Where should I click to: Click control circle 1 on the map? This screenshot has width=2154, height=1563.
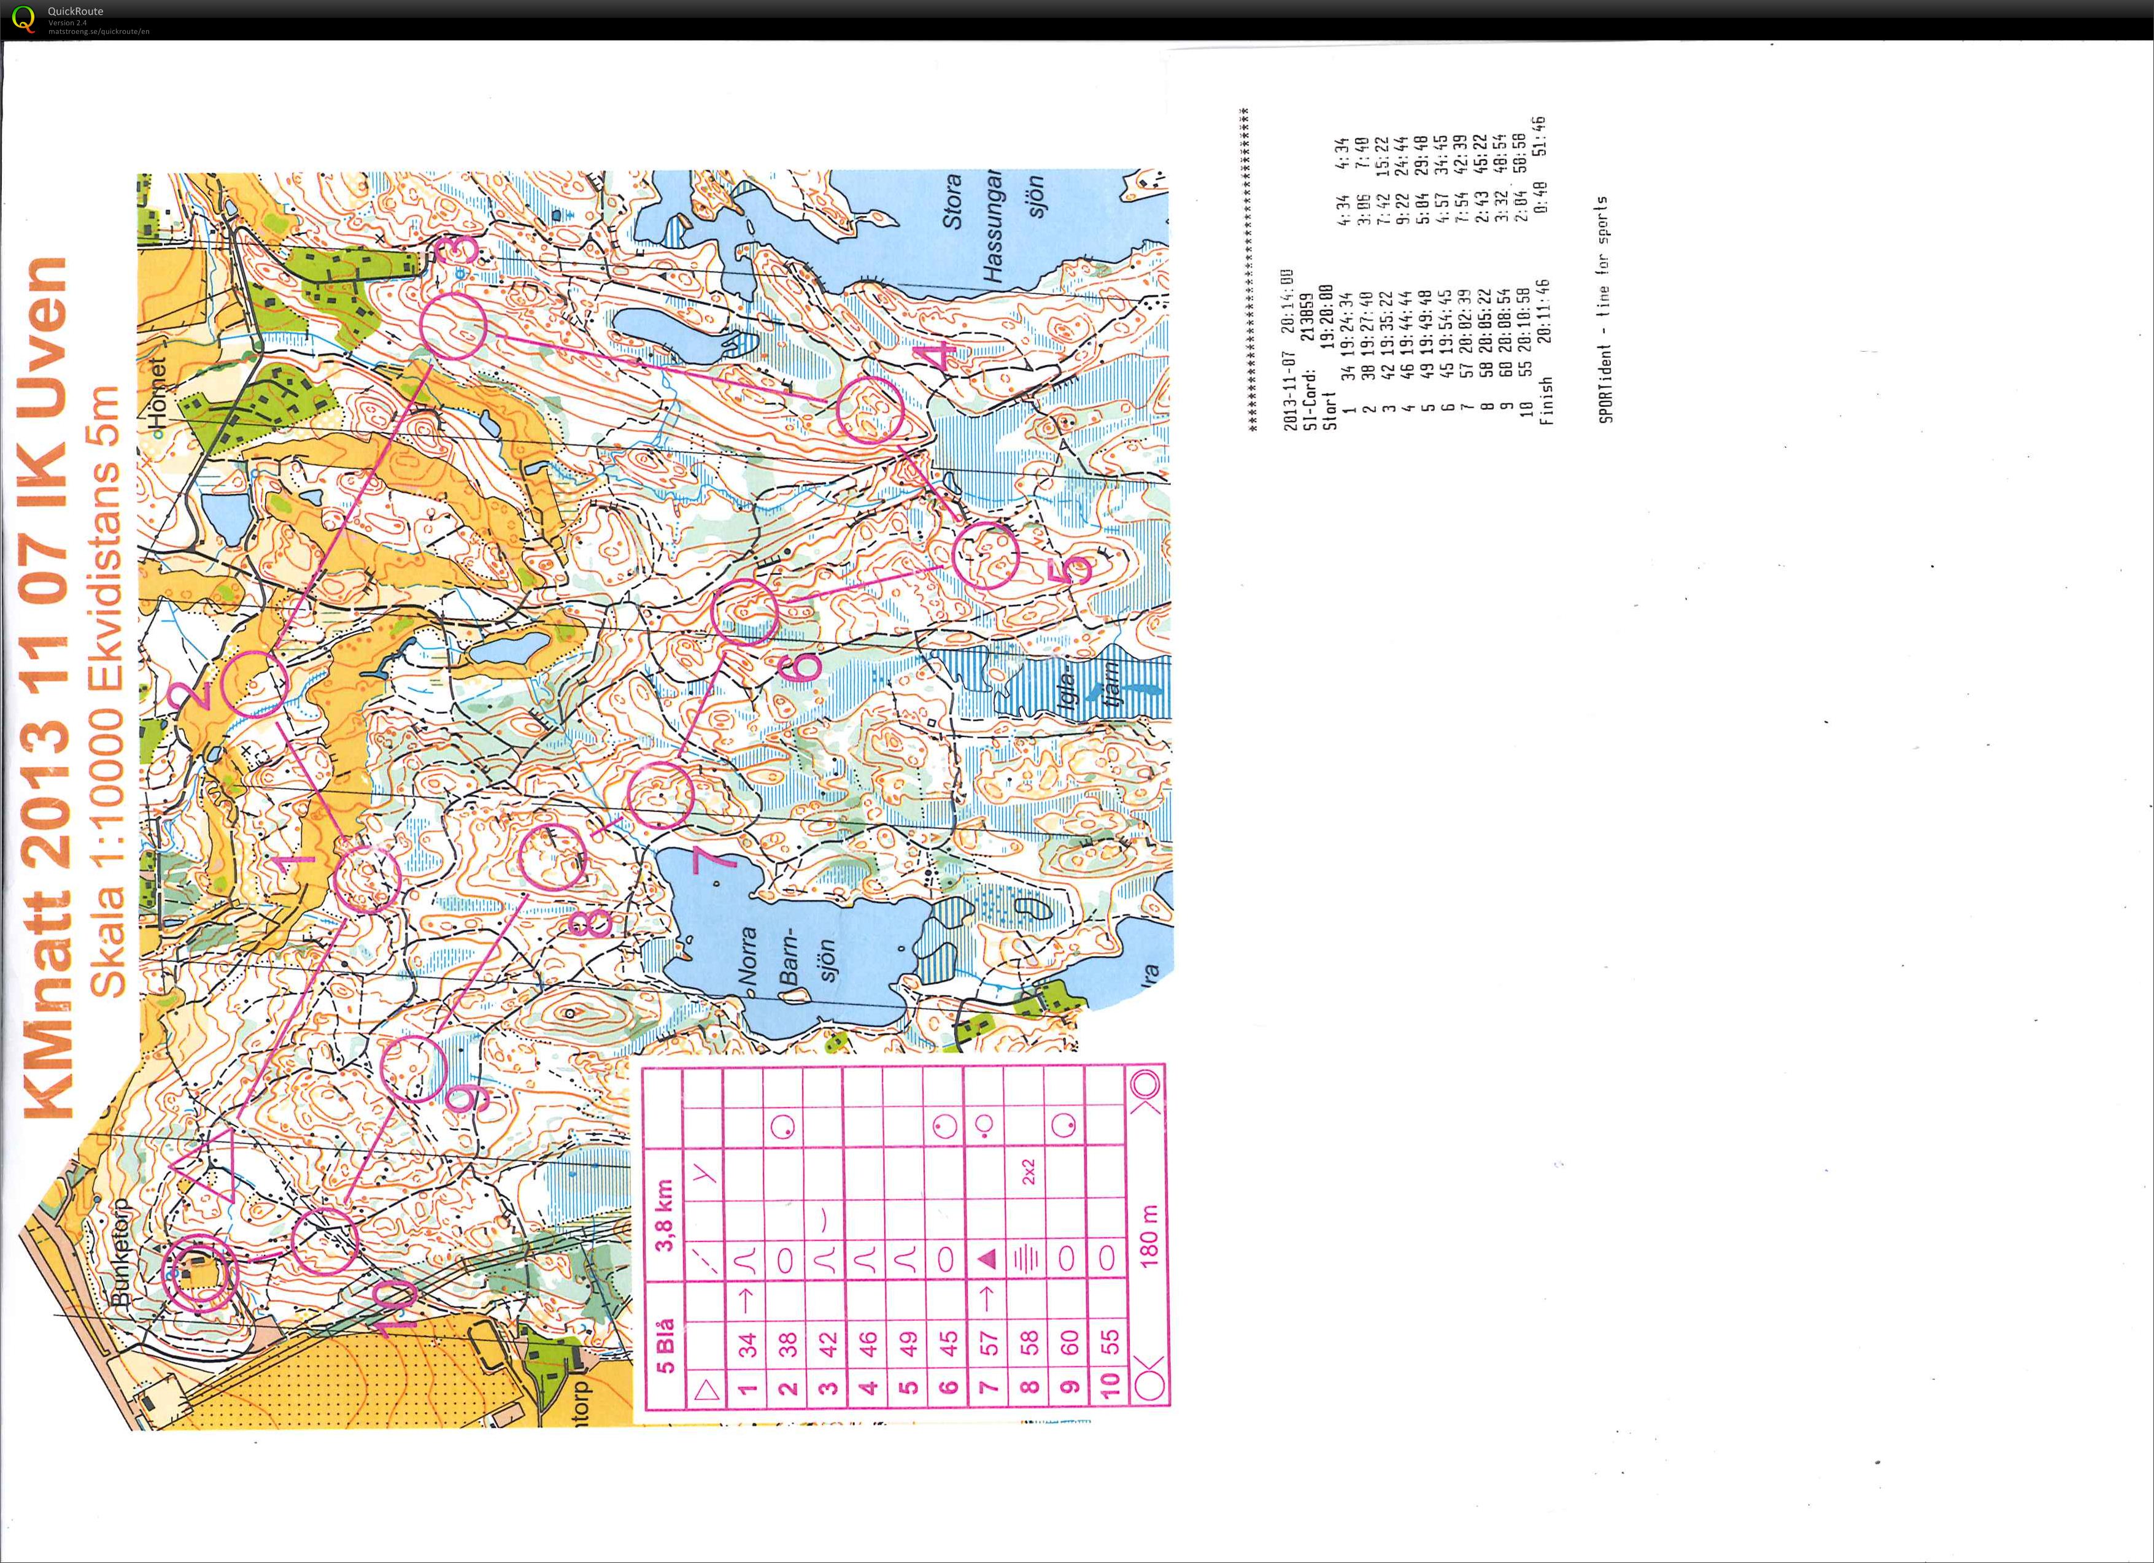[x=366, y=880]
